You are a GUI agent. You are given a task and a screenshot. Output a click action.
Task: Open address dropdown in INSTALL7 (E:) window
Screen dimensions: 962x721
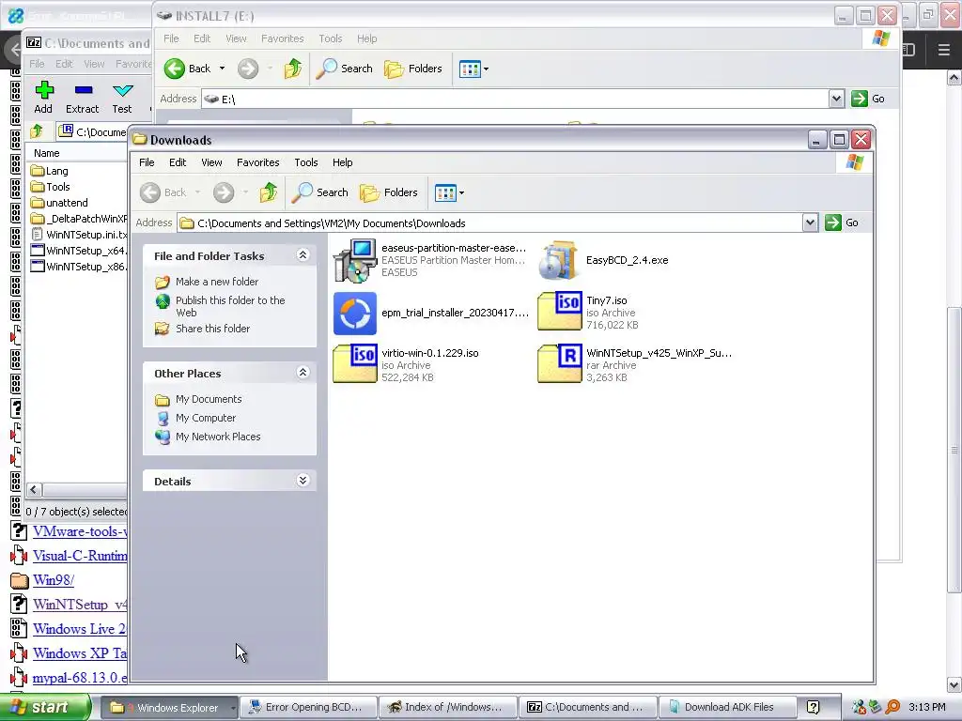(x=836, y=98)
